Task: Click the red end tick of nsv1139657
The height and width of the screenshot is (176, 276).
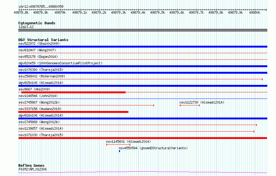Action: [x=254, y=132]
